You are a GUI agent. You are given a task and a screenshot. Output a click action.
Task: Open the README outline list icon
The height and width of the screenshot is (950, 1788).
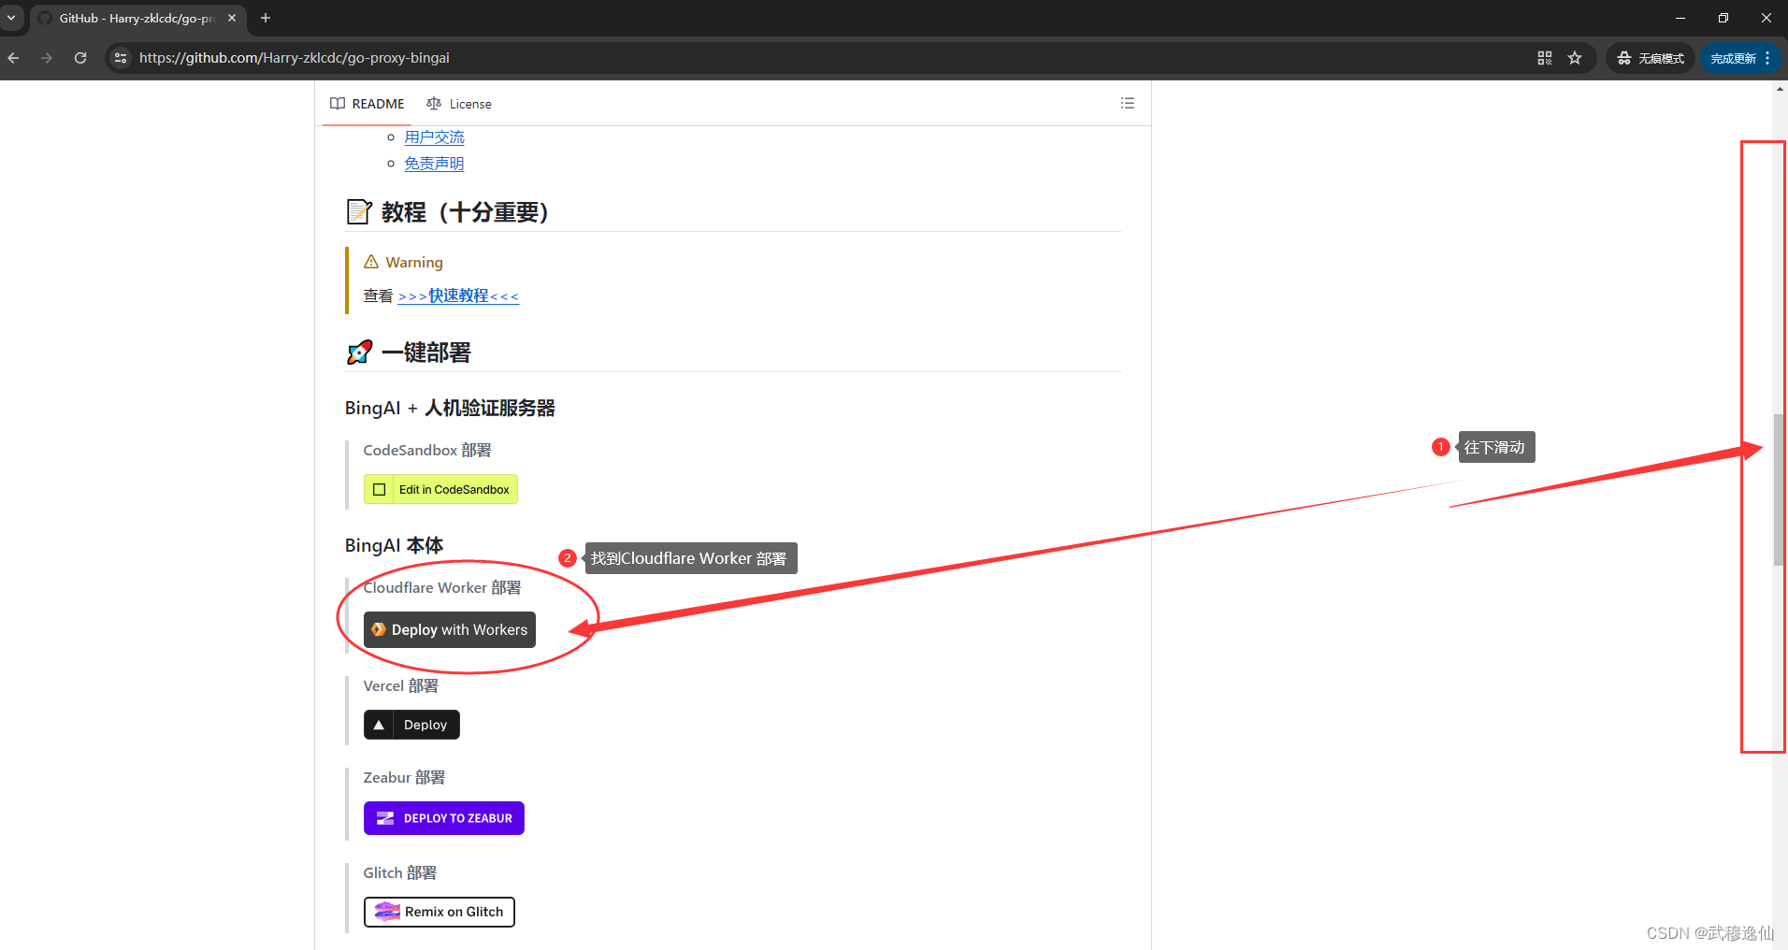[1127, 103]
